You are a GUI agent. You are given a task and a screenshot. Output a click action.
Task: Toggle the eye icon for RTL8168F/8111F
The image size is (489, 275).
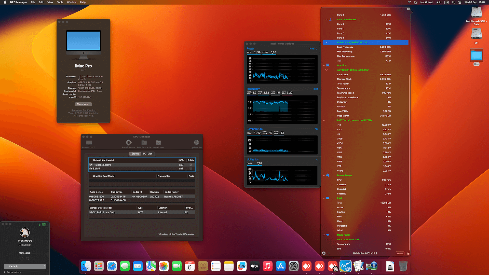[x=91, y=165]
